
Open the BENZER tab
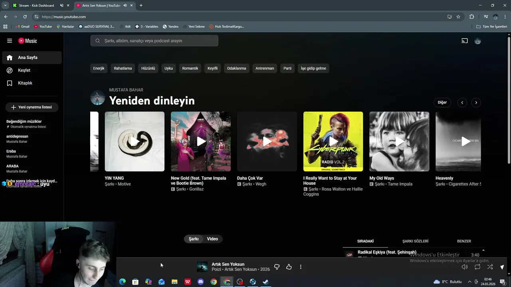click(x=464, y=241)
